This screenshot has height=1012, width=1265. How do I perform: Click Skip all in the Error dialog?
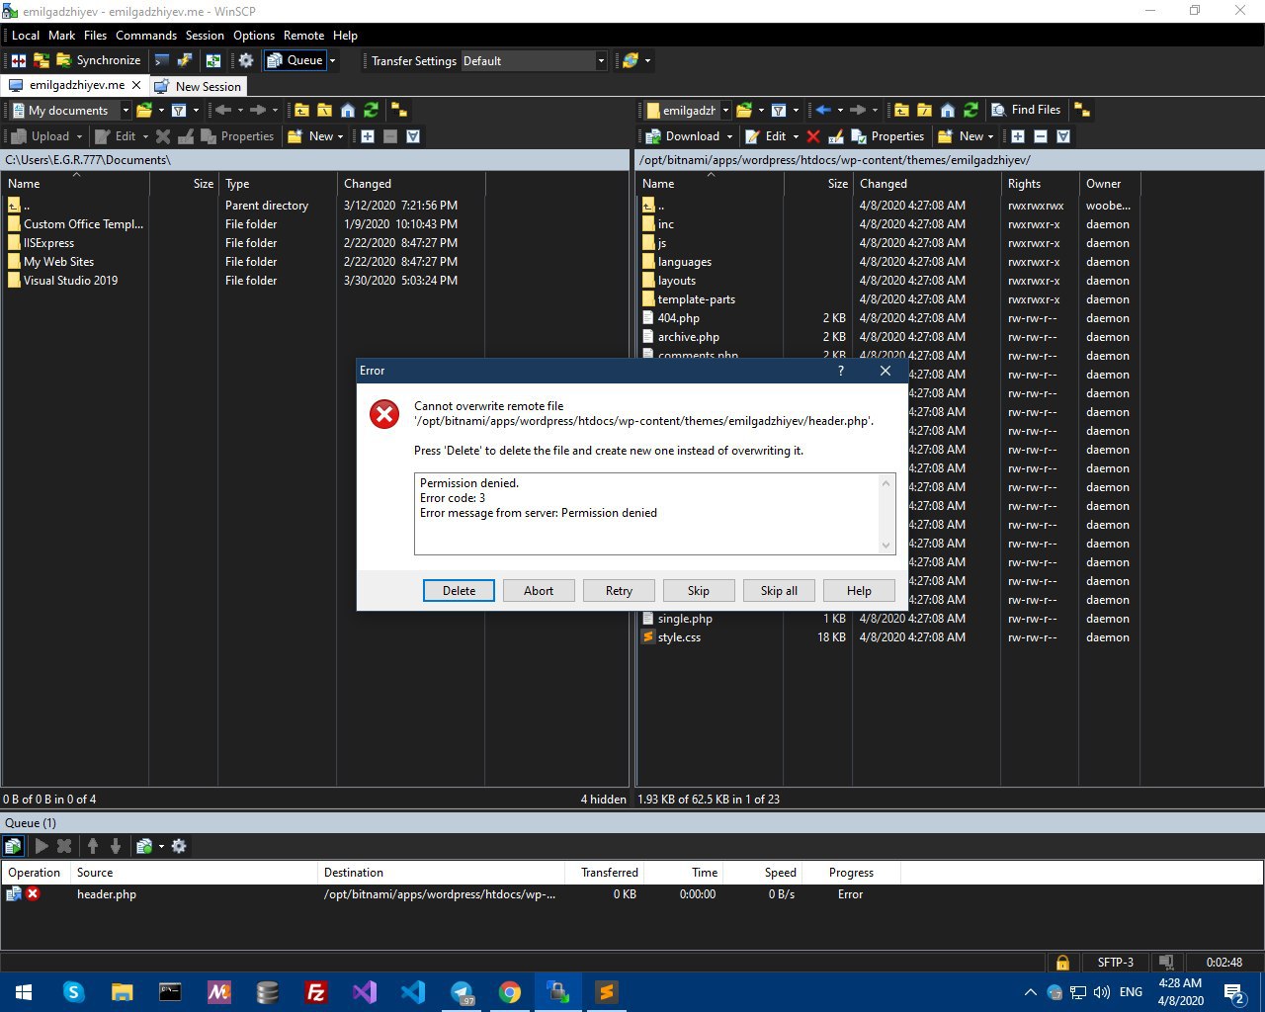[779, 590]
